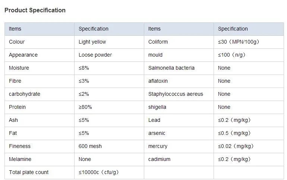Select the carbohydrate row label

tap(25, 94)
